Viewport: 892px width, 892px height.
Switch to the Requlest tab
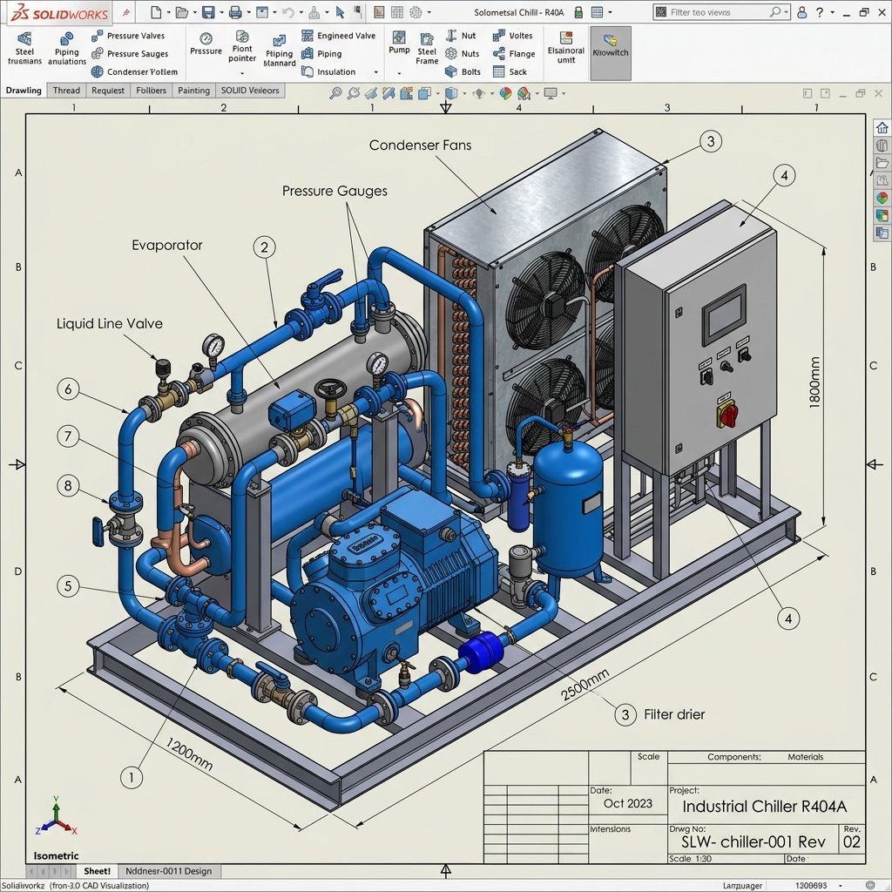click(107, 91)
